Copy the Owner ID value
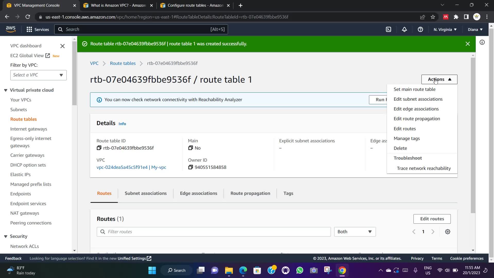 click(x=190, y=167)
